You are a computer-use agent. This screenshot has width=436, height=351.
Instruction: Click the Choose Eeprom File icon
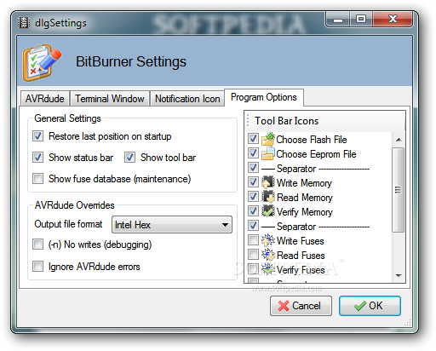[x=268, y=153]
